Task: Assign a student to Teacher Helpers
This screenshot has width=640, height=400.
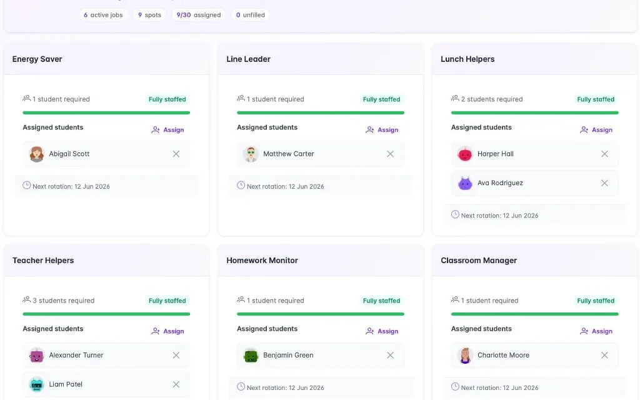Action: [x=167, y=331]
